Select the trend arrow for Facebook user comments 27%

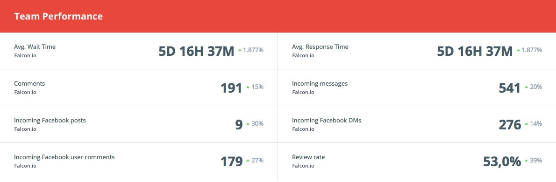[x=248, y=161]
